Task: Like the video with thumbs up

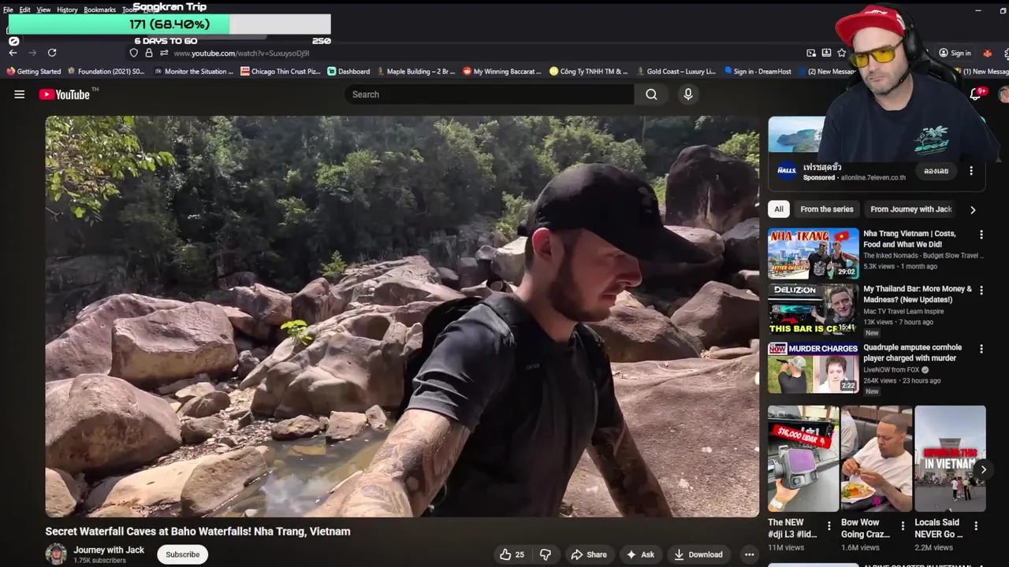Action: pyautogui.click(x=512, y=554)
